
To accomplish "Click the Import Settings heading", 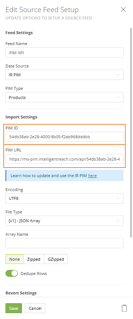I will tap(21, 117).
